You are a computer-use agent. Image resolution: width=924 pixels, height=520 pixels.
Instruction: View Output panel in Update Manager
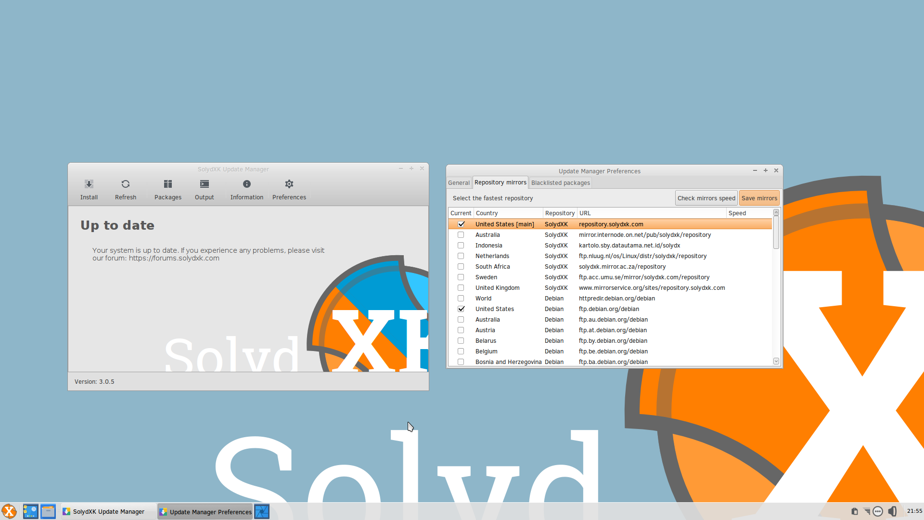tap(204, 189)
